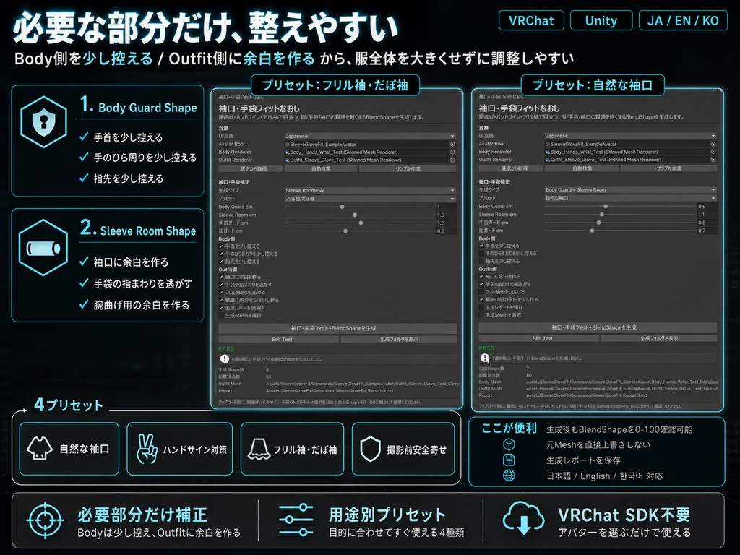Uncheck 生成レポートを保存 in フリル袖 preset panel
Screen dimensions: 740x555
221,308
